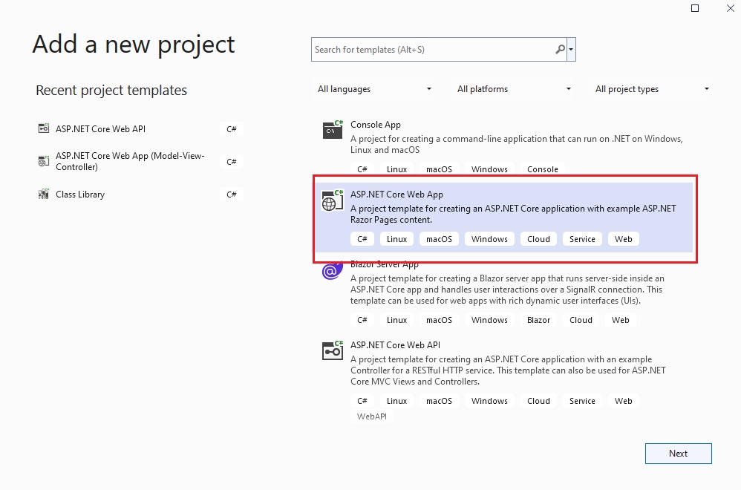Click the Linux tag under Blazor Server App
Image resolution: width=741 pixels, height=490 pixels.
(x=396, y=320)
